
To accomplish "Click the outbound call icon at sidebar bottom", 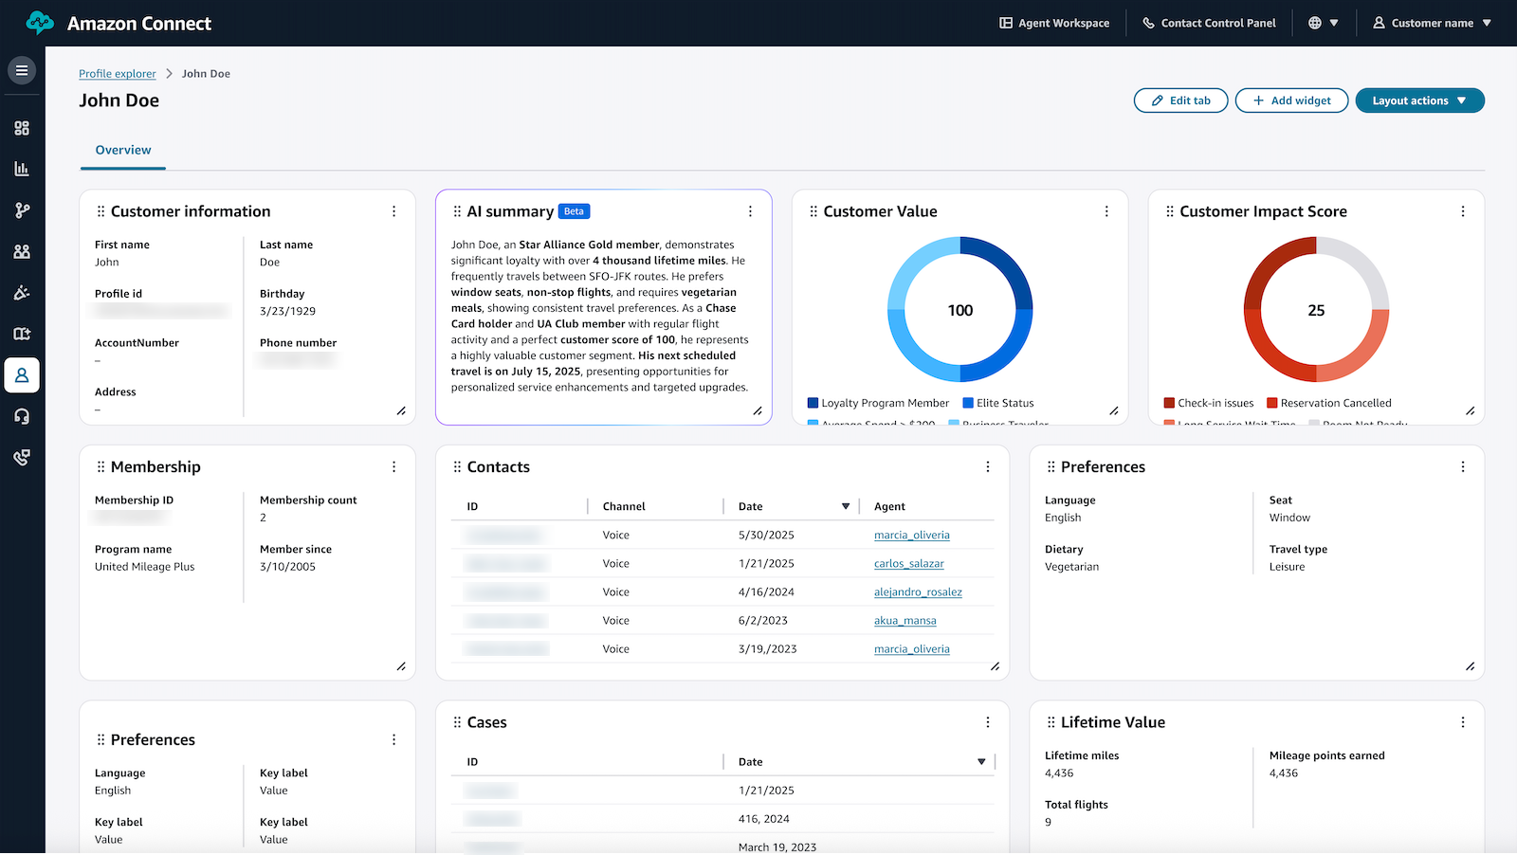I will [22, 457].
